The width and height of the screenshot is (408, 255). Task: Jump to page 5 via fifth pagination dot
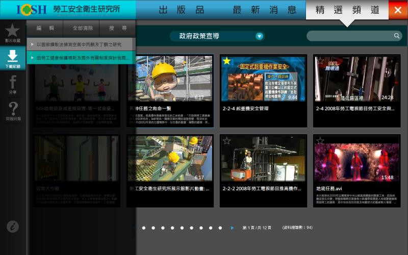point(182,228)
